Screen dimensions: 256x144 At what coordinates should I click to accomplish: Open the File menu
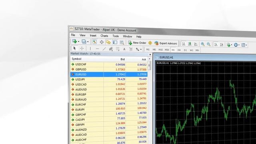click(x=73, y=35)
